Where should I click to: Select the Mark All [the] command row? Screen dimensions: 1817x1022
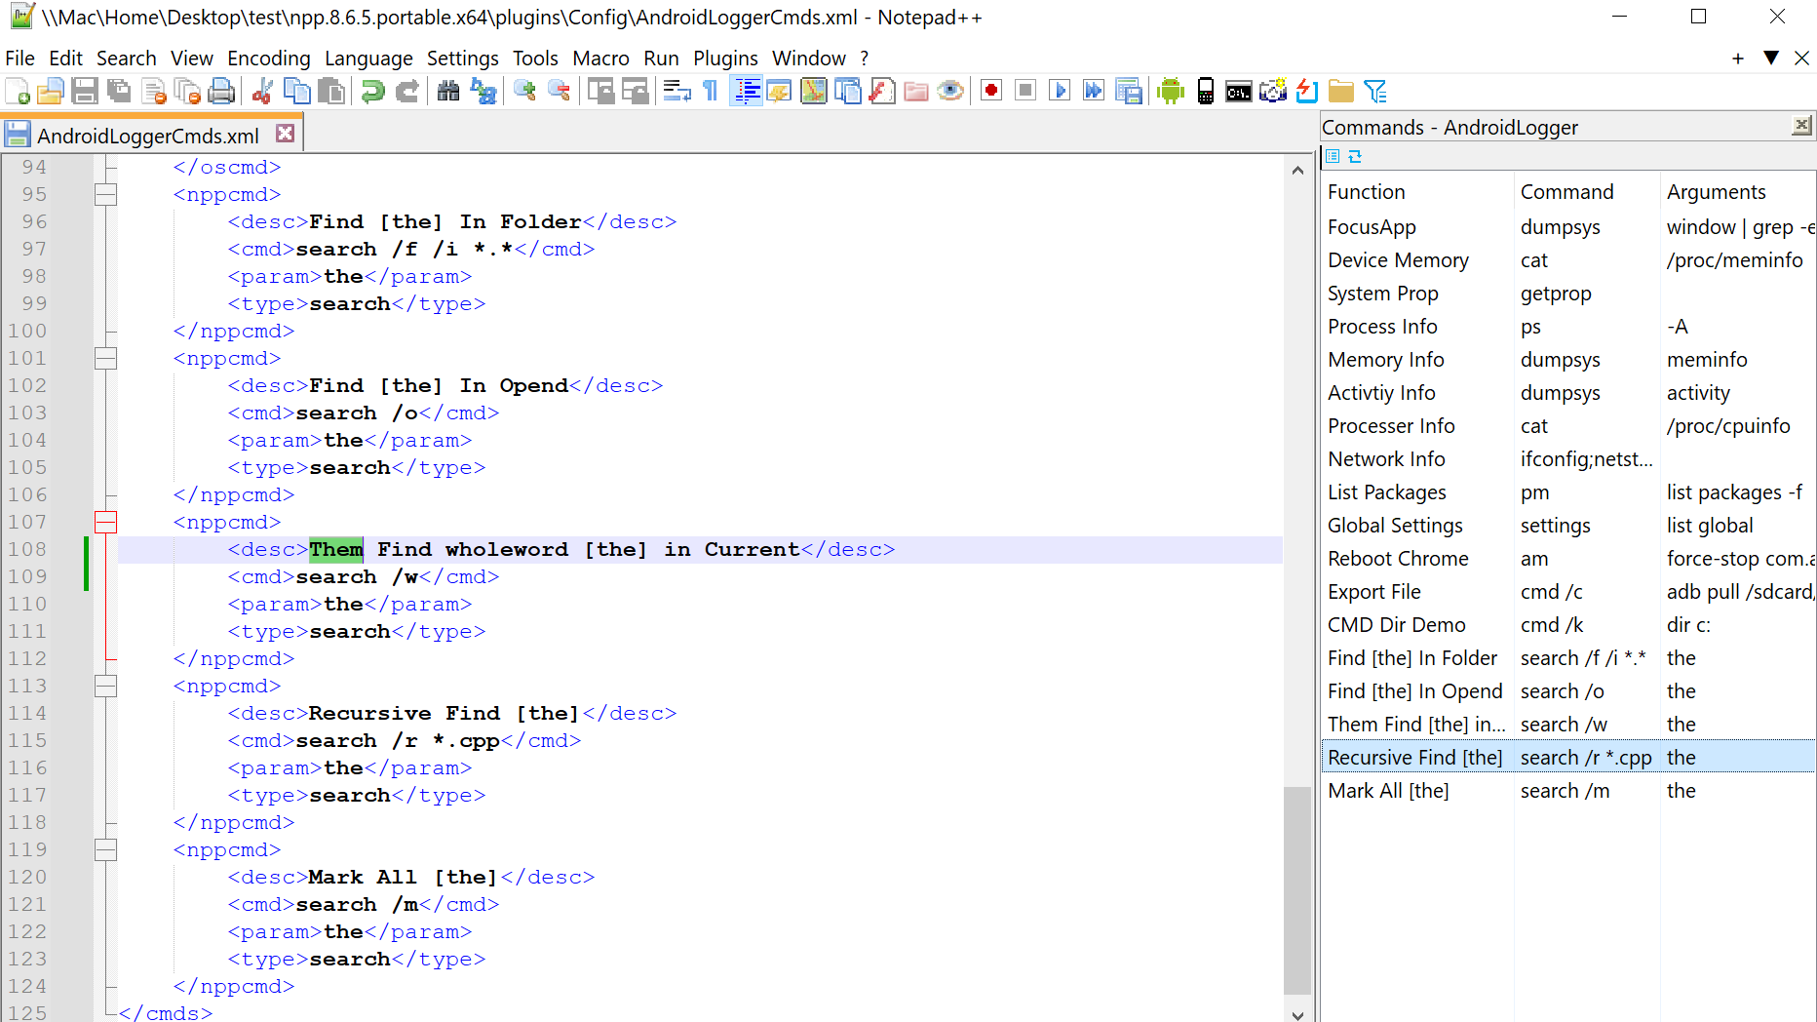tap(1568, 791)
